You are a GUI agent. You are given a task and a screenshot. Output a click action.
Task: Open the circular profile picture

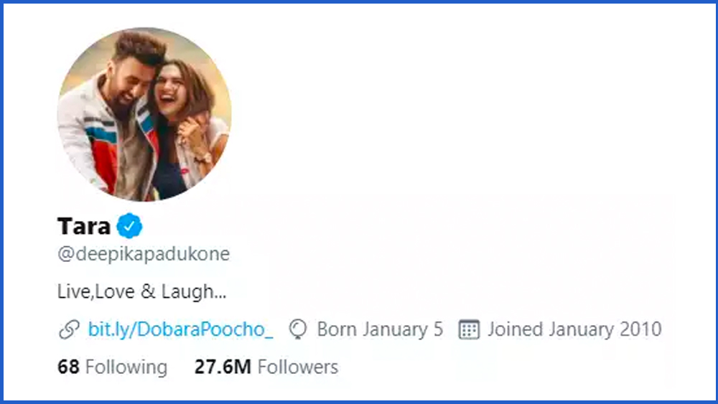click(144, 114)
